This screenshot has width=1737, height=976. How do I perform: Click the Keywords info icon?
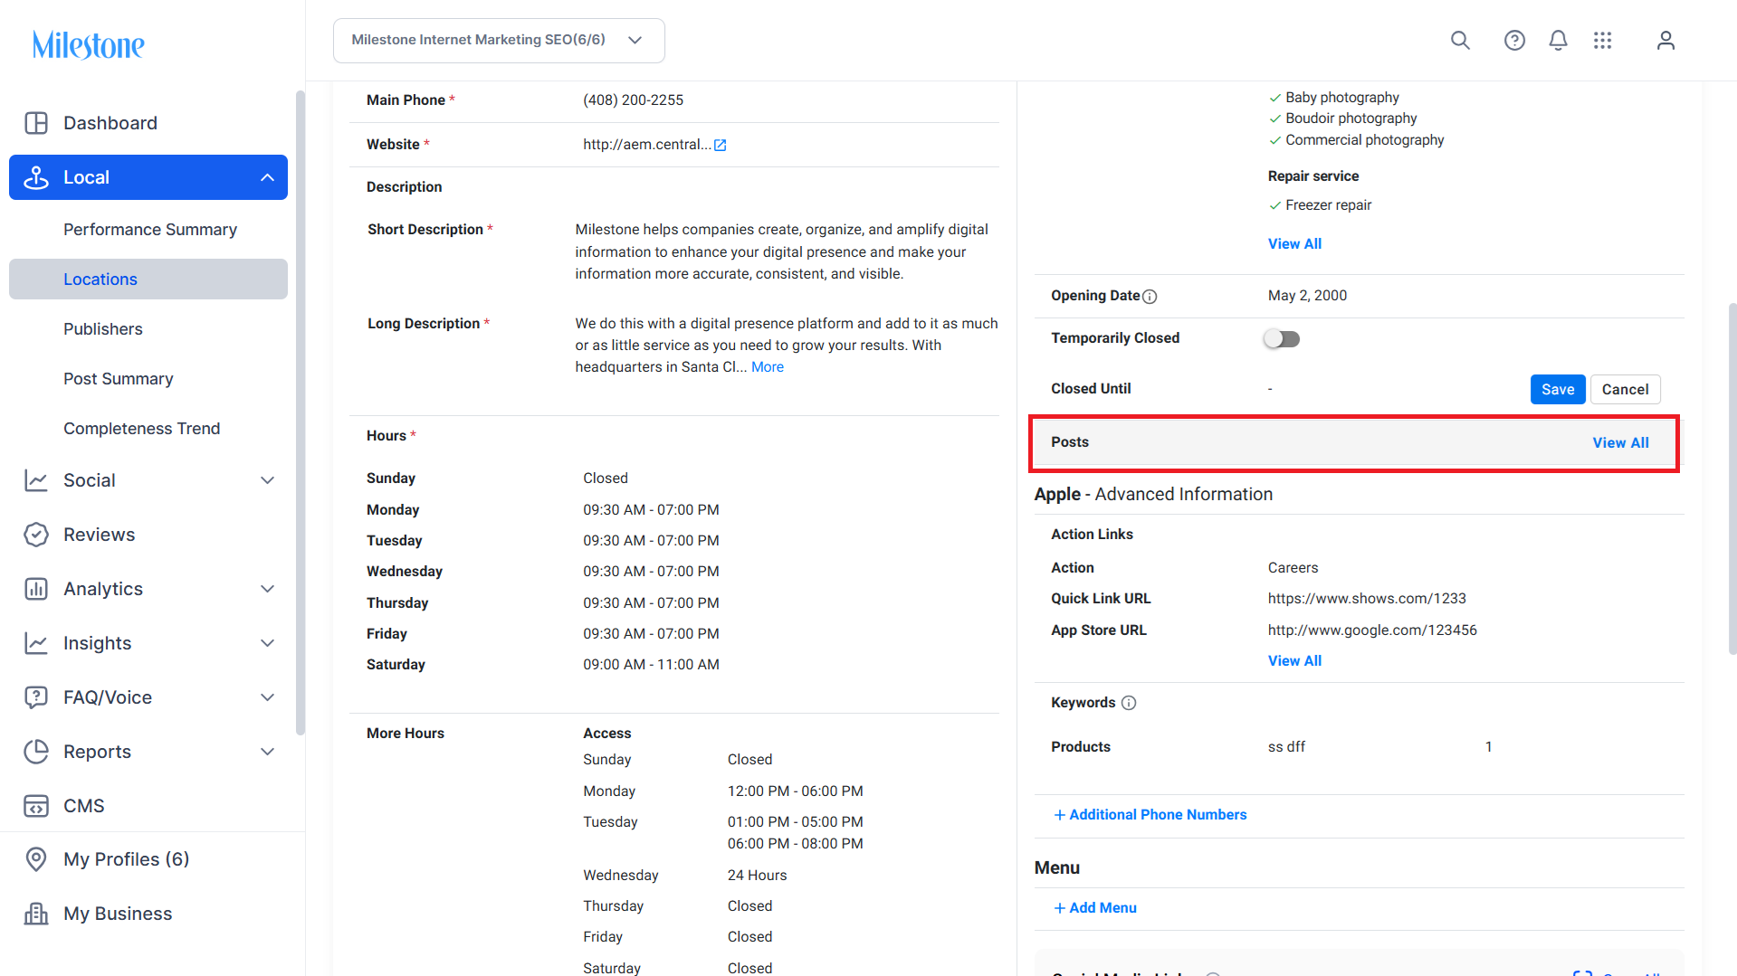coord(1129,703)
